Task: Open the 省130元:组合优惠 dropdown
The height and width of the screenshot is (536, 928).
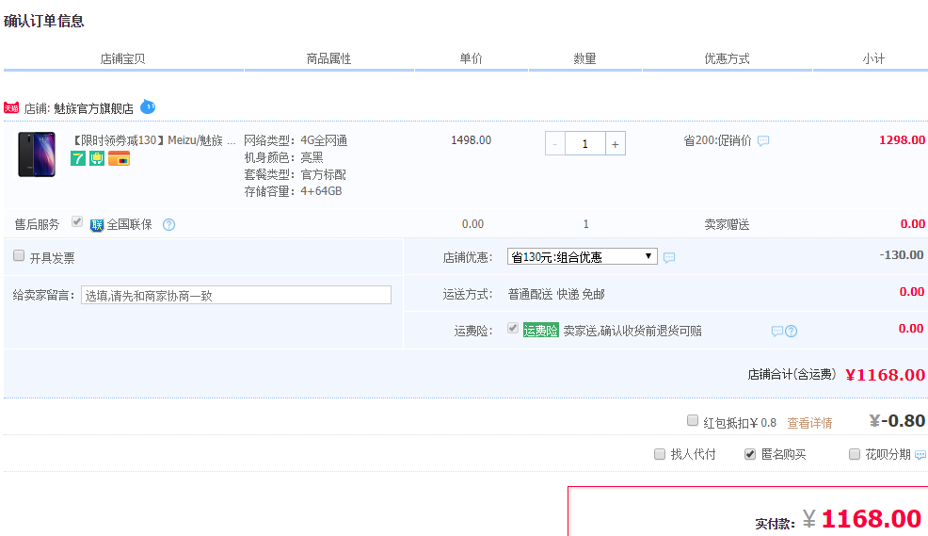Action: point(583,256)
